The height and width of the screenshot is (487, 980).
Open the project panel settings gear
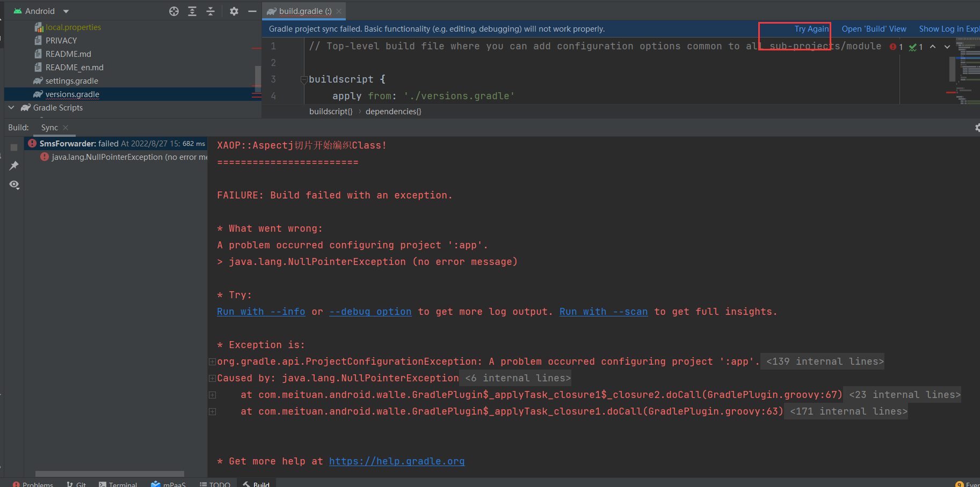pos(234,11)
